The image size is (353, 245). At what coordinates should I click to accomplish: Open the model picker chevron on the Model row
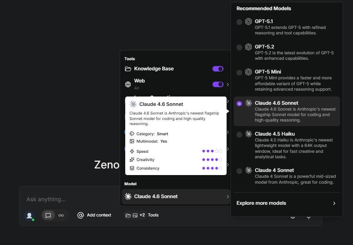tap(228, 197)
